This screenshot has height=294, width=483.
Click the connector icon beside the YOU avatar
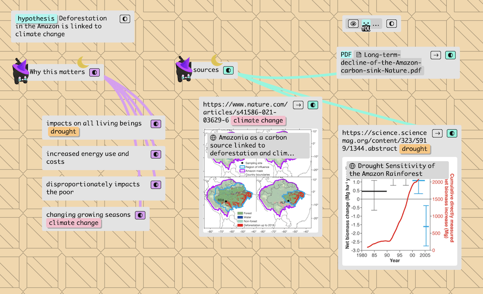(x=391, y=24)
